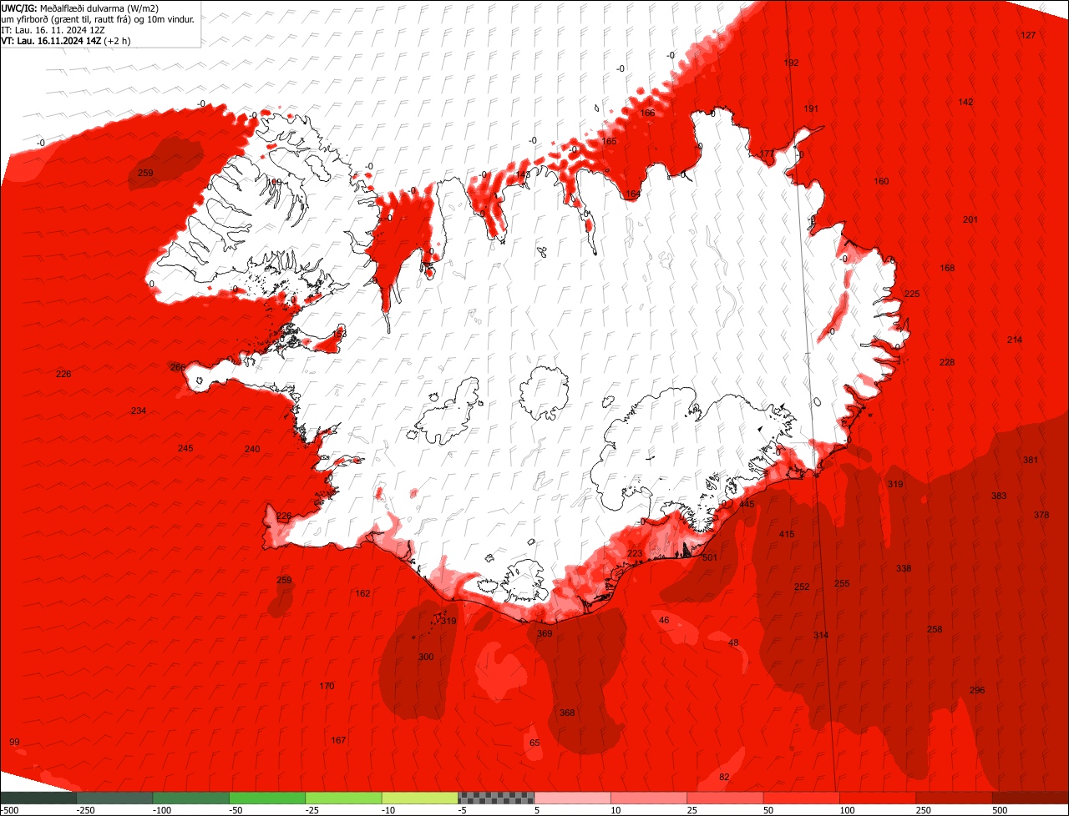Click the dark green legend swatch between -500 and -250

coord(38,798)
